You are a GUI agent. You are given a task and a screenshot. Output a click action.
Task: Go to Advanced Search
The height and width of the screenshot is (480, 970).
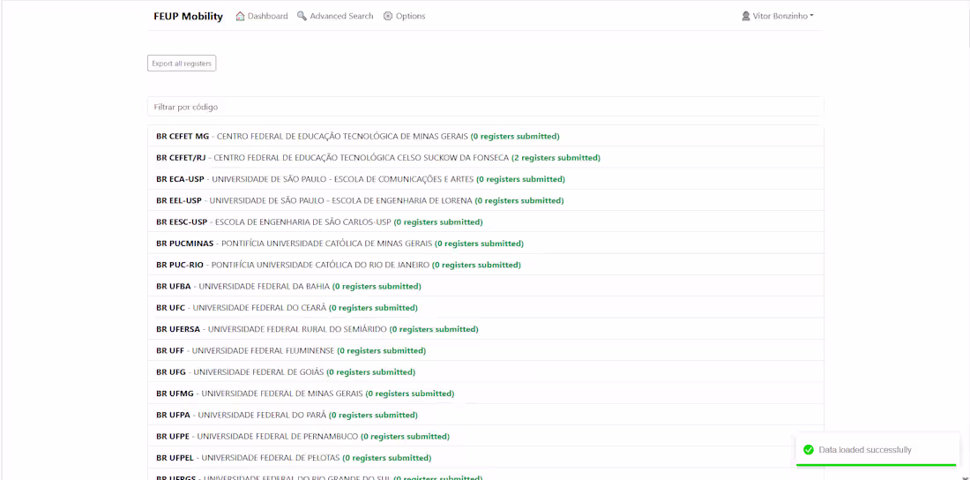click(335, 16)
